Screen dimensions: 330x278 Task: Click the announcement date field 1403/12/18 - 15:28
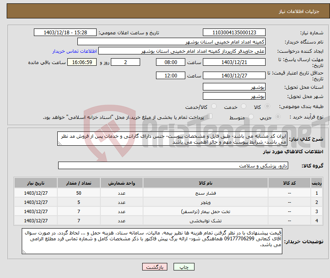pyautogui.click(x=65, y=32)
